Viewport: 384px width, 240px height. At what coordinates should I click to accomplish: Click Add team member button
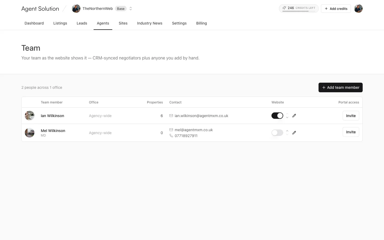[341, 87]
